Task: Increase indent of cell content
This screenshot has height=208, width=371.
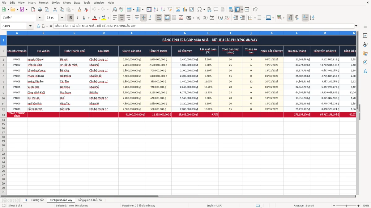Action: (236, 18)
